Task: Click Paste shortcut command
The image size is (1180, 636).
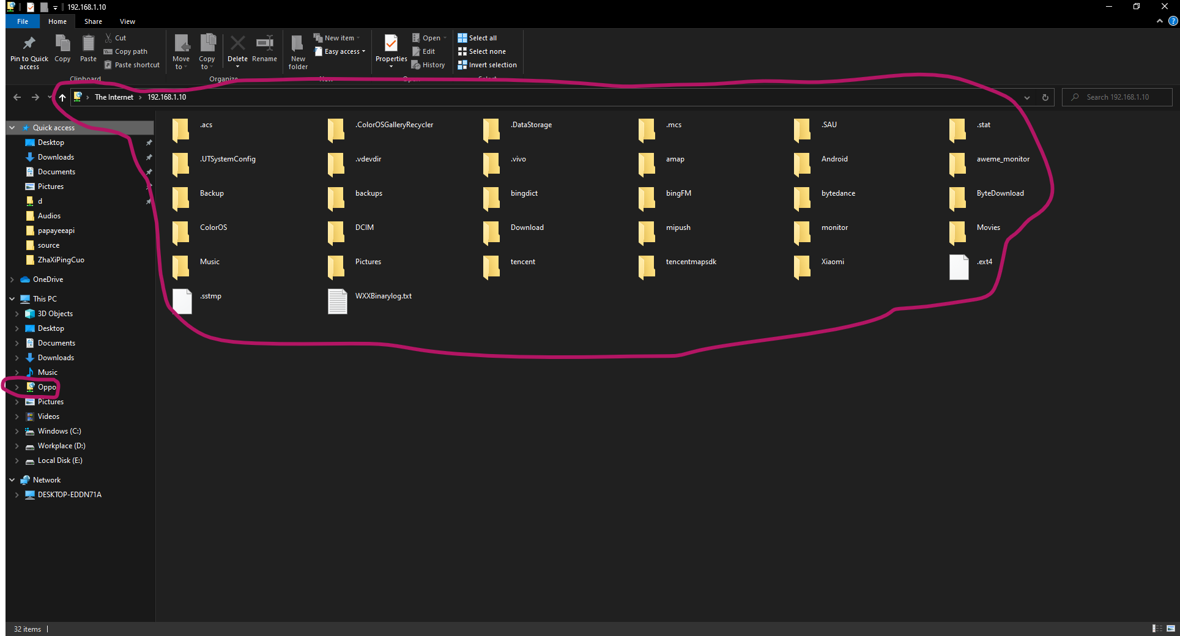Action: coord(132,65)
